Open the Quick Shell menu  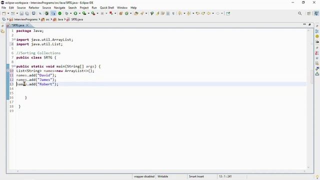(106, 8)
